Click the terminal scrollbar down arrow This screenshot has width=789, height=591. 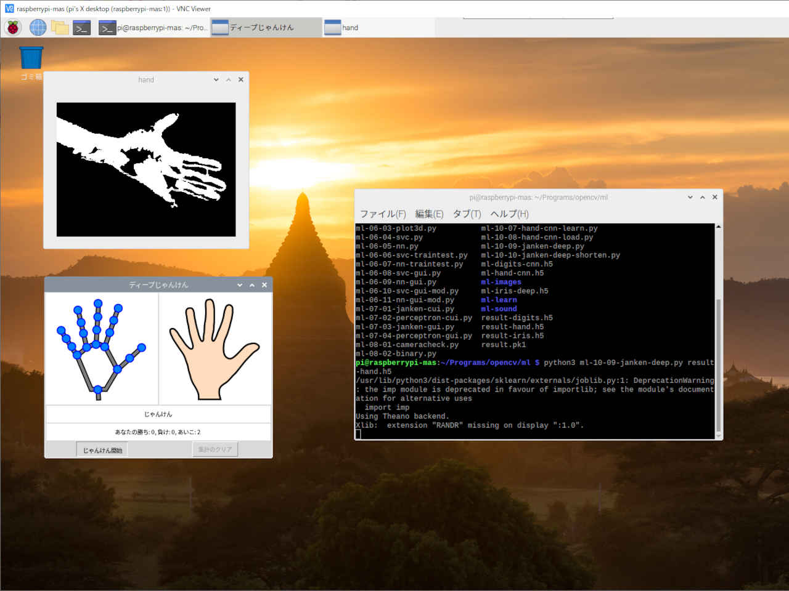pyautogui.click(x=718, y=435)
